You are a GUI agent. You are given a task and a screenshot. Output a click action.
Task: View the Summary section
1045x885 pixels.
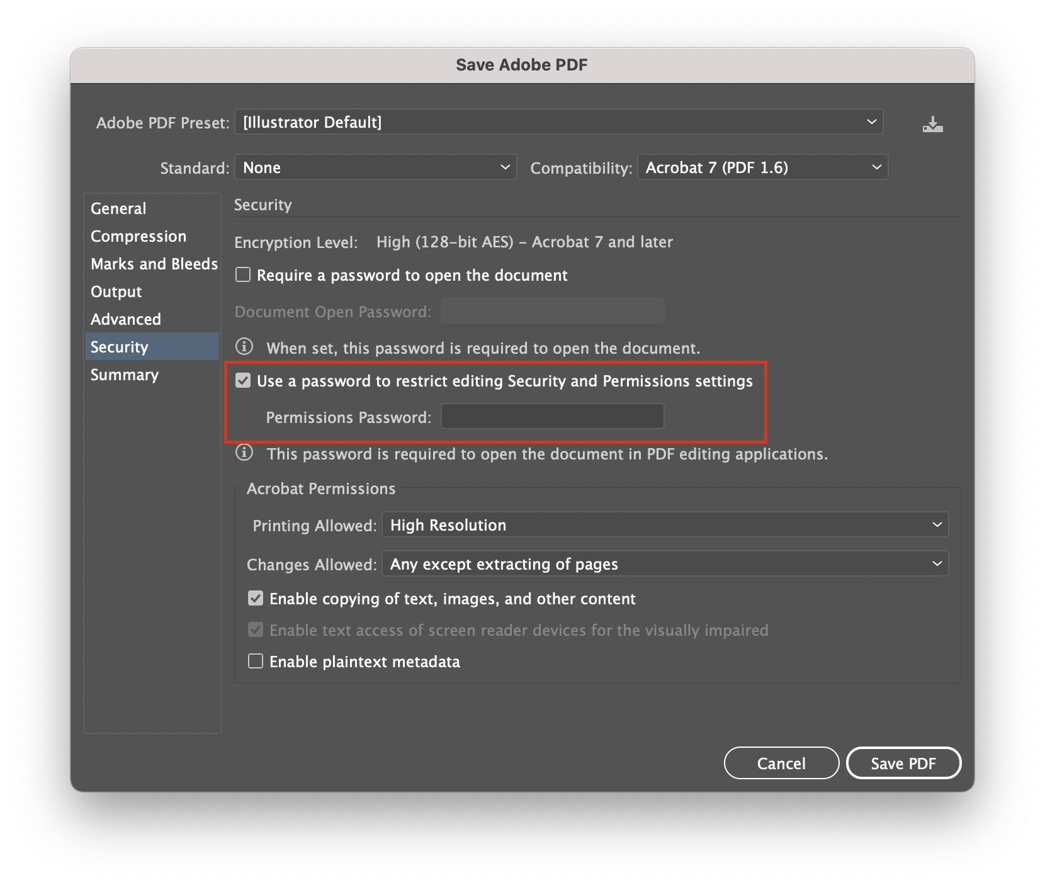point(125,375)
